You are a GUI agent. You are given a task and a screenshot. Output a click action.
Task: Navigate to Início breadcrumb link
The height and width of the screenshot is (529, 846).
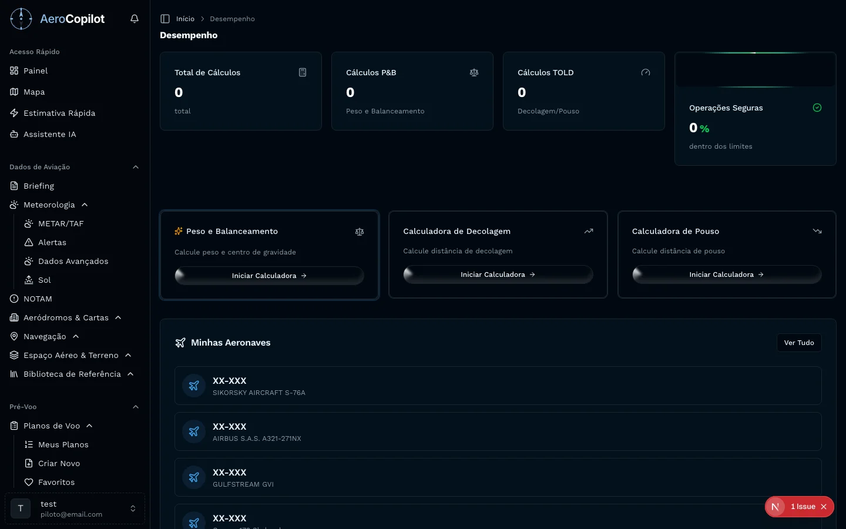pos(185,19)
